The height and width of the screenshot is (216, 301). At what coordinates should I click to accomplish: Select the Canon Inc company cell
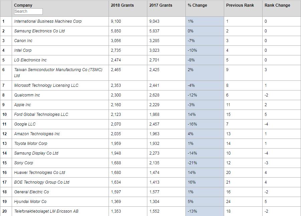[x=23, y=41]
